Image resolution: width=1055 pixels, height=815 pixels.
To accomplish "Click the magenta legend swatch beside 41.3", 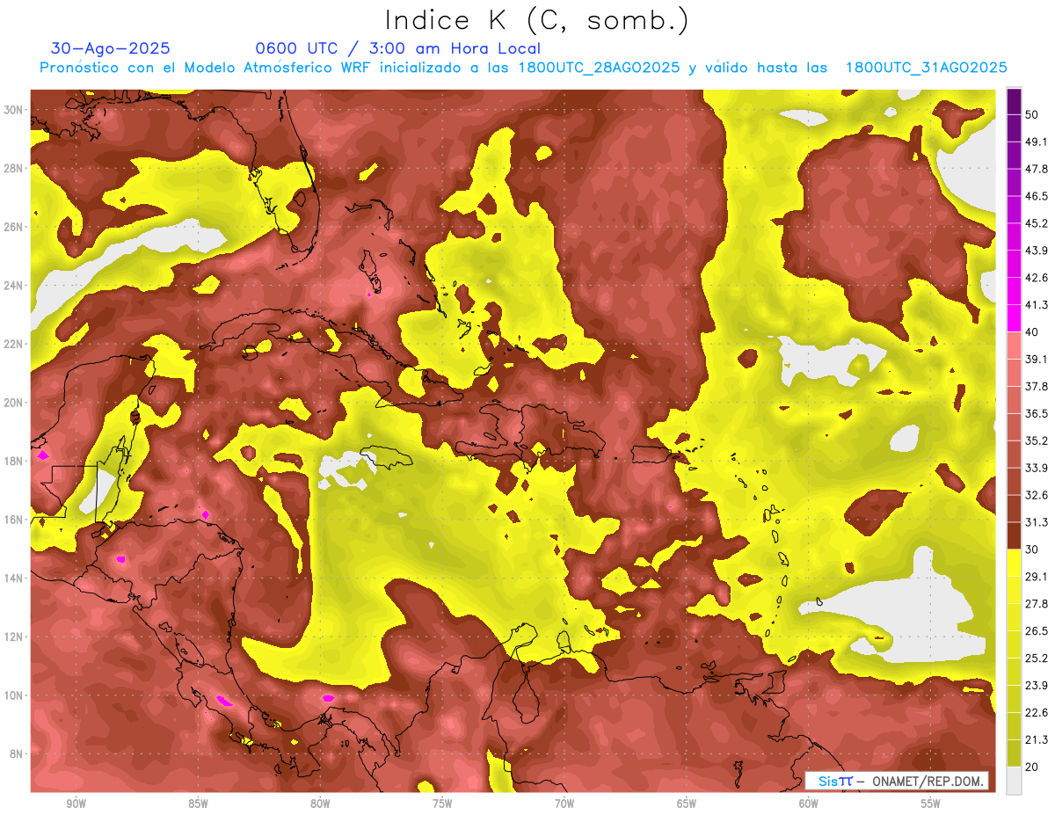I will coord(1014,318).
